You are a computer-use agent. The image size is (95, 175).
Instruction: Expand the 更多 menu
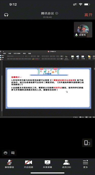85,164
